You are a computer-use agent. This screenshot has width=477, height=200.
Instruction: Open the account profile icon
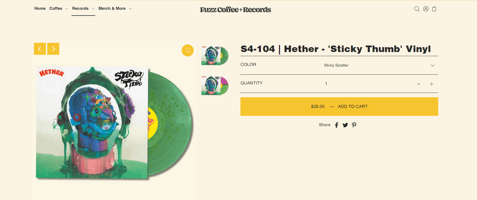coord(426,9)
